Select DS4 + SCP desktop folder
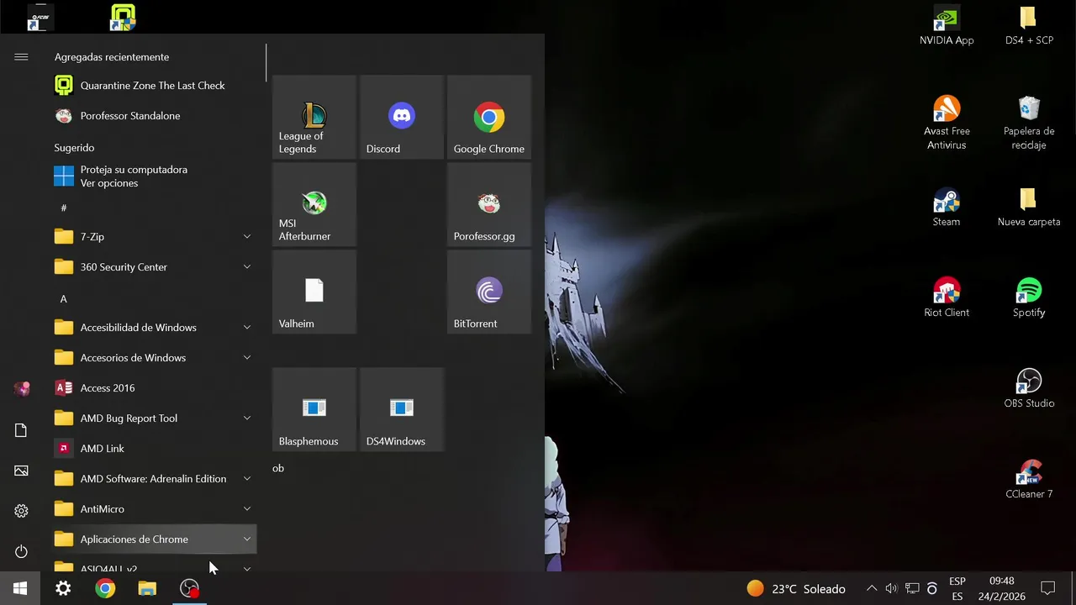Screen dimensions: 1076x605 (1029, 25)
